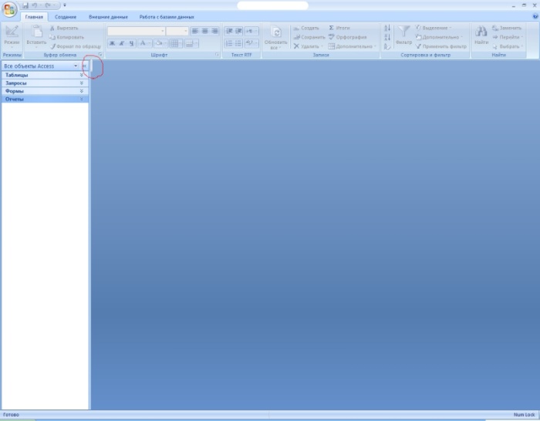
Task: Toggle italic К formatting
Action: coord(122,43)
